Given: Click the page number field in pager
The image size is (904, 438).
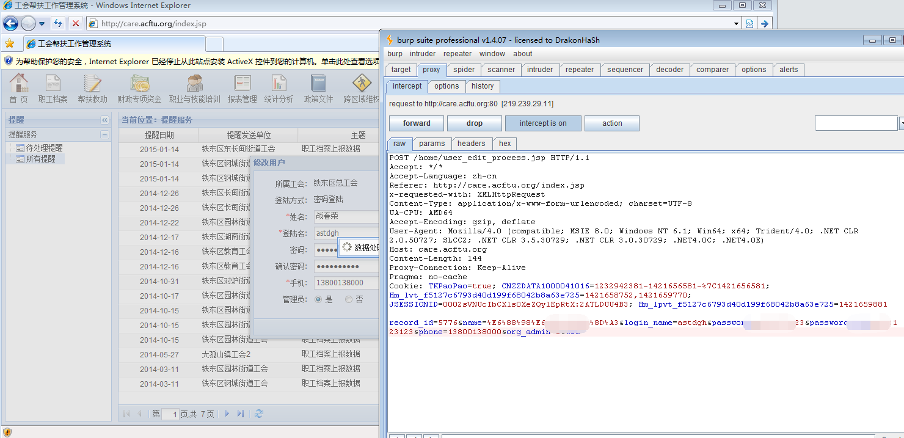Looking at the screenshot, I should [x=170, y=414].
